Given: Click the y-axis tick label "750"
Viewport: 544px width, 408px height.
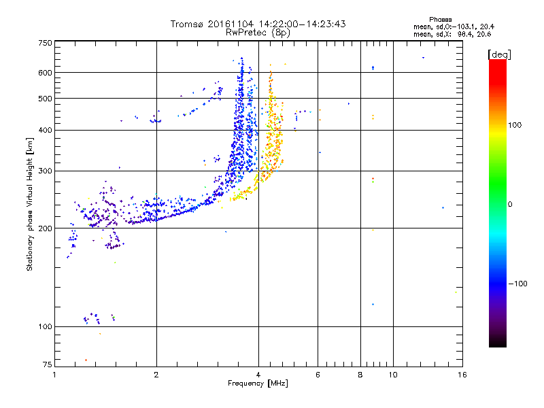Looking at the screenshot, I should (x=45, y=43).
